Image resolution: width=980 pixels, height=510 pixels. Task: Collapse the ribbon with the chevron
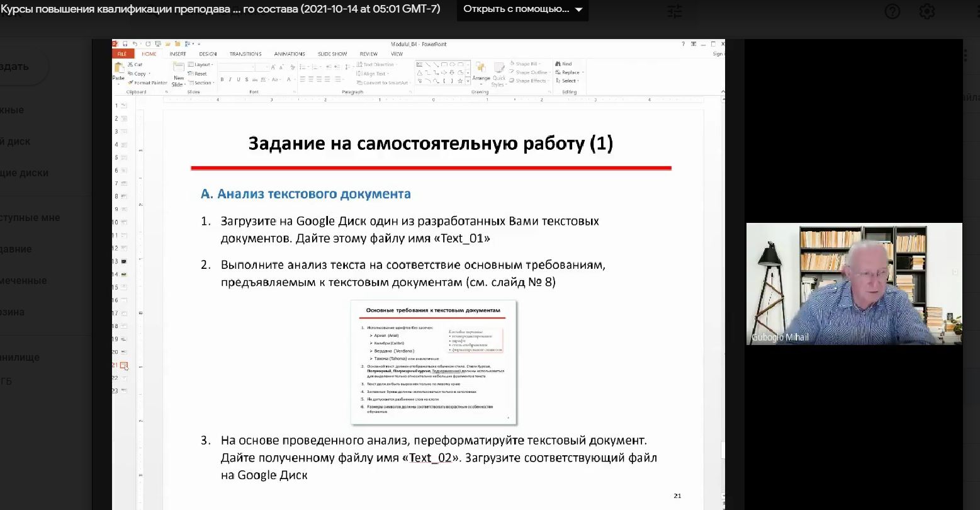(723, 91)
